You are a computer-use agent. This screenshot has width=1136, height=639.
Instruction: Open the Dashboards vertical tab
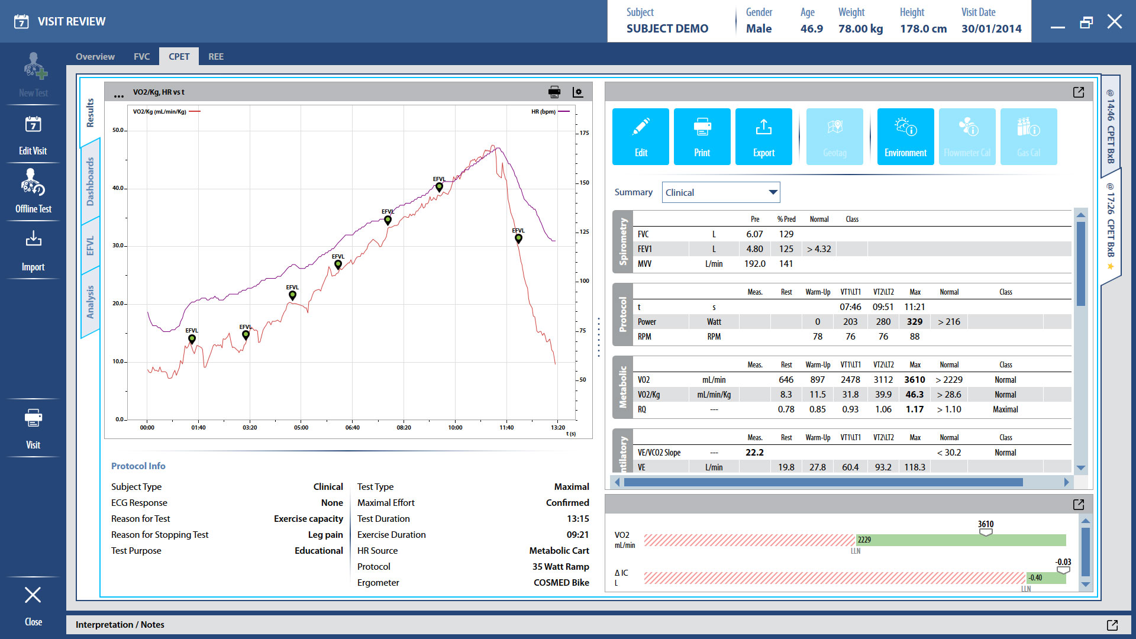[91, 180]
